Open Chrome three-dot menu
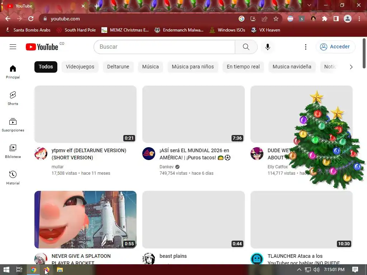Screen dimensions: 367x275 359,19
